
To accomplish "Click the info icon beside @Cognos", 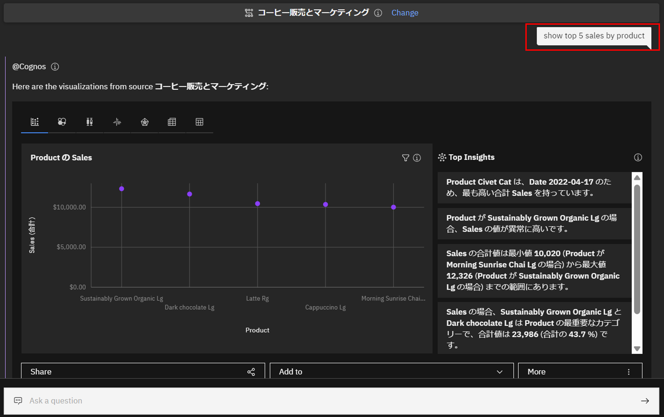I will (55, 66).
